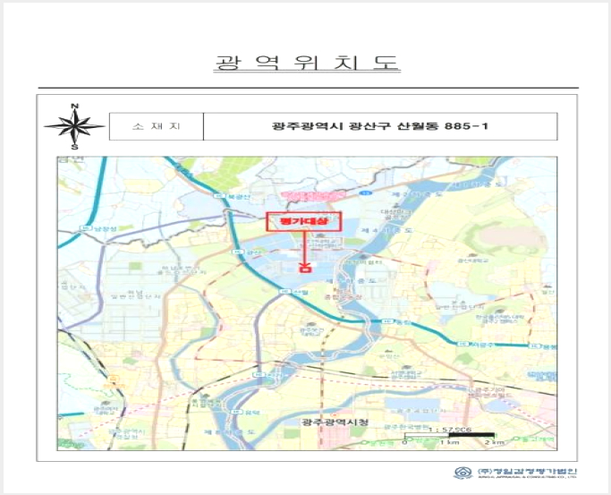This screenshot has width=611, height=495.
Task: Click the 서광주 IC interchange symbol
Action: 462,344
